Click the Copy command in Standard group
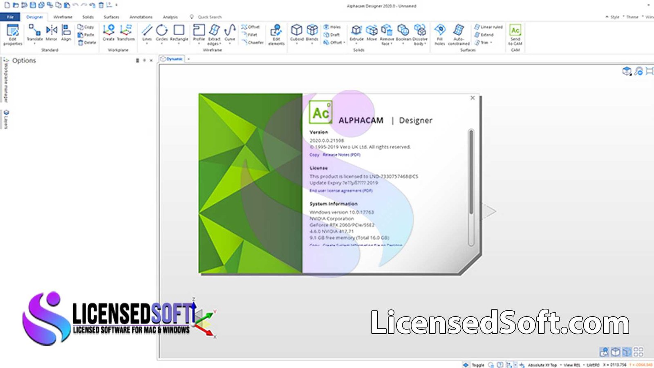The image size is (654, 368). coord(86,27)
